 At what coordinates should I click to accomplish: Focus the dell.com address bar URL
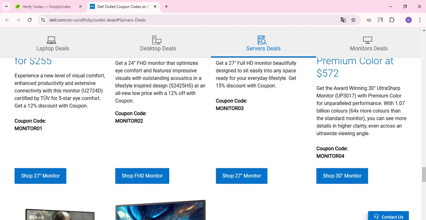(x=97, y=20)
